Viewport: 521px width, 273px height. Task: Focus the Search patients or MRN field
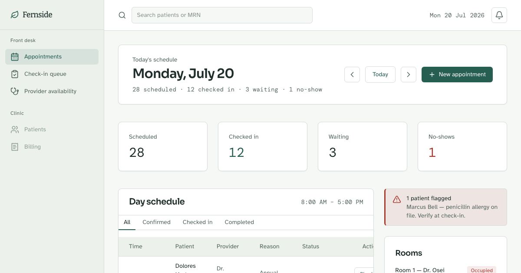222,15
